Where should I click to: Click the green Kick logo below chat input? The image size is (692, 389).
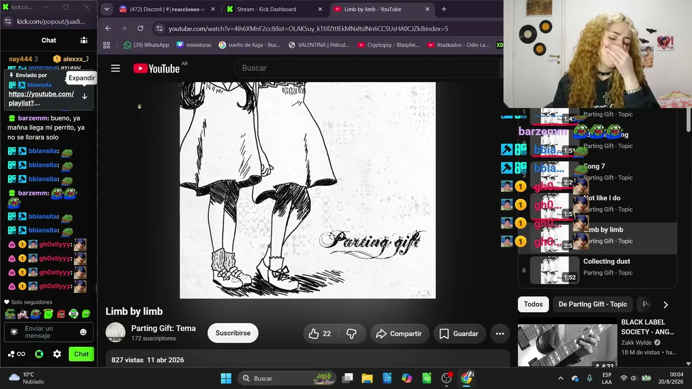[39, 354]
